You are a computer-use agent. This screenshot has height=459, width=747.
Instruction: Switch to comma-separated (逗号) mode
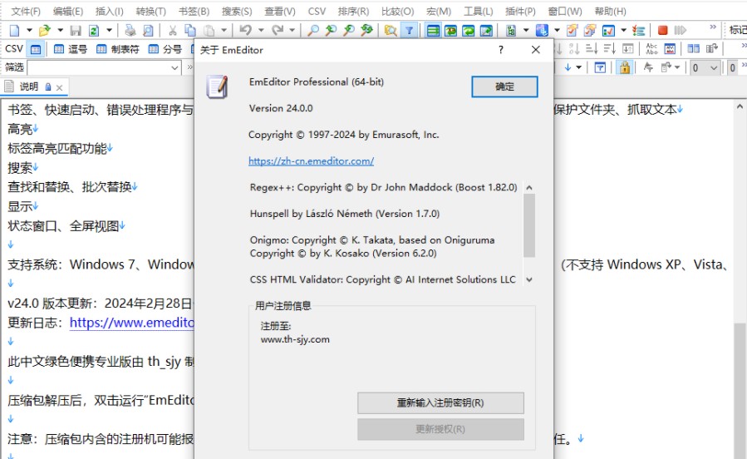click(x=71, y=49)
